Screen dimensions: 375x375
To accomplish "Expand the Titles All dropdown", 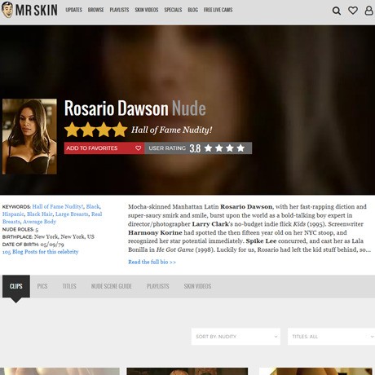I will (331, 337).
